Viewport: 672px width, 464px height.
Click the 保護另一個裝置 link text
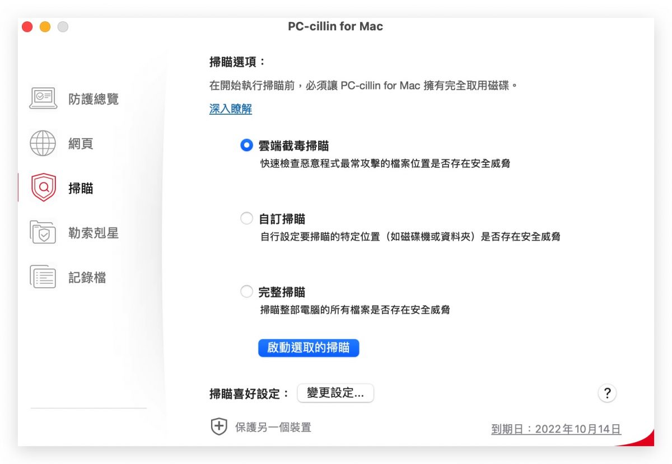pyautogui.click(x=273, y=428)
